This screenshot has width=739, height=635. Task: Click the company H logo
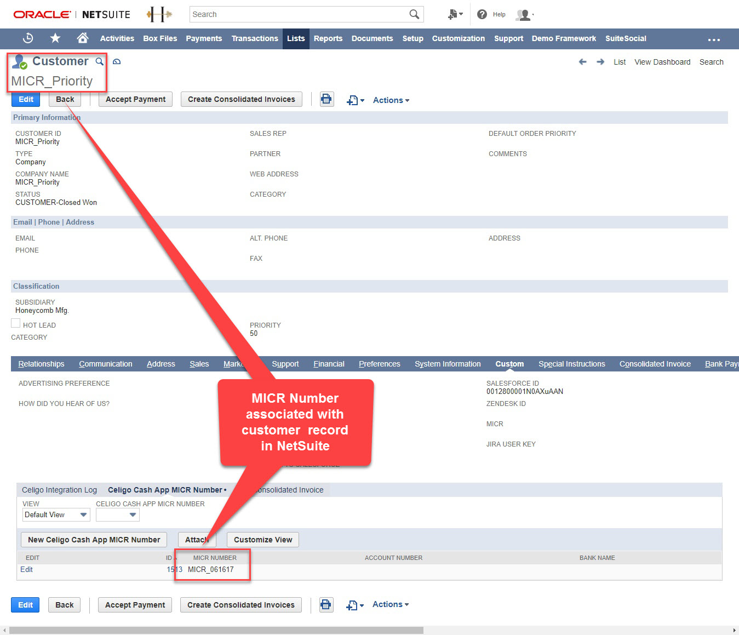(x=159, y=14)
